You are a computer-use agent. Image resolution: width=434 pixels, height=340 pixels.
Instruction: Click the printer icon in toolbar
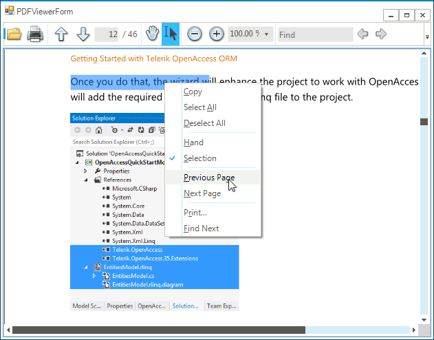[x=35, y=34]
